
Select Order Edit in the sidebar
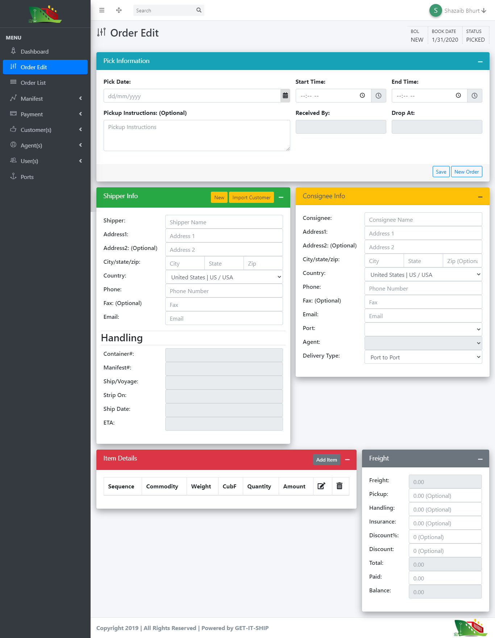pyautogui.click(x=45, y=67)
